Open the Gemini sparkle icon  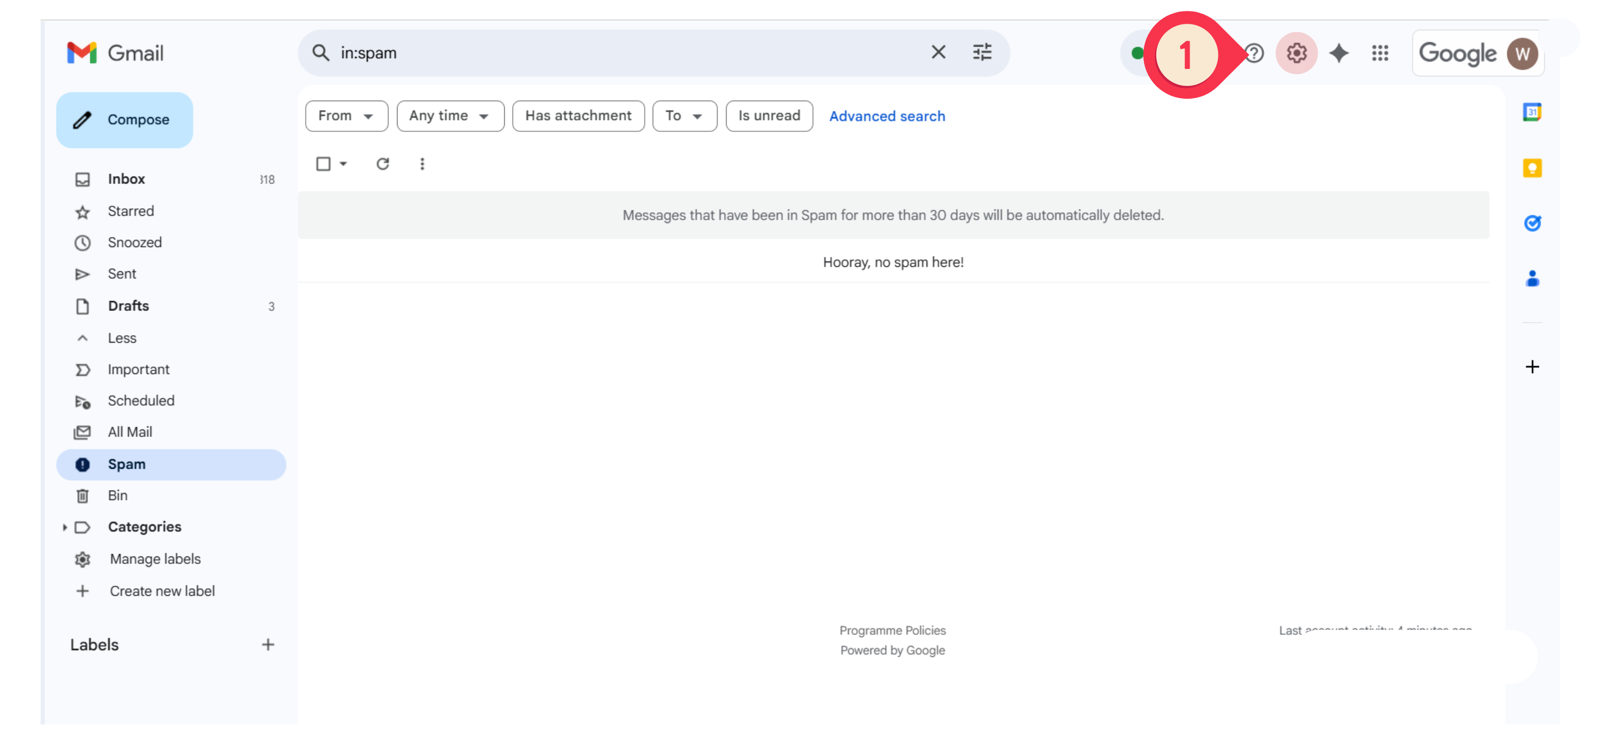(x=1338, y=54)
